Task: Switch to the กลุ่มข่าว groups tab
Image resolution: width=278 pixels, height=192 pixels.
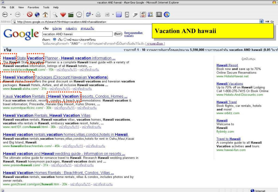Action: [71, 28]
